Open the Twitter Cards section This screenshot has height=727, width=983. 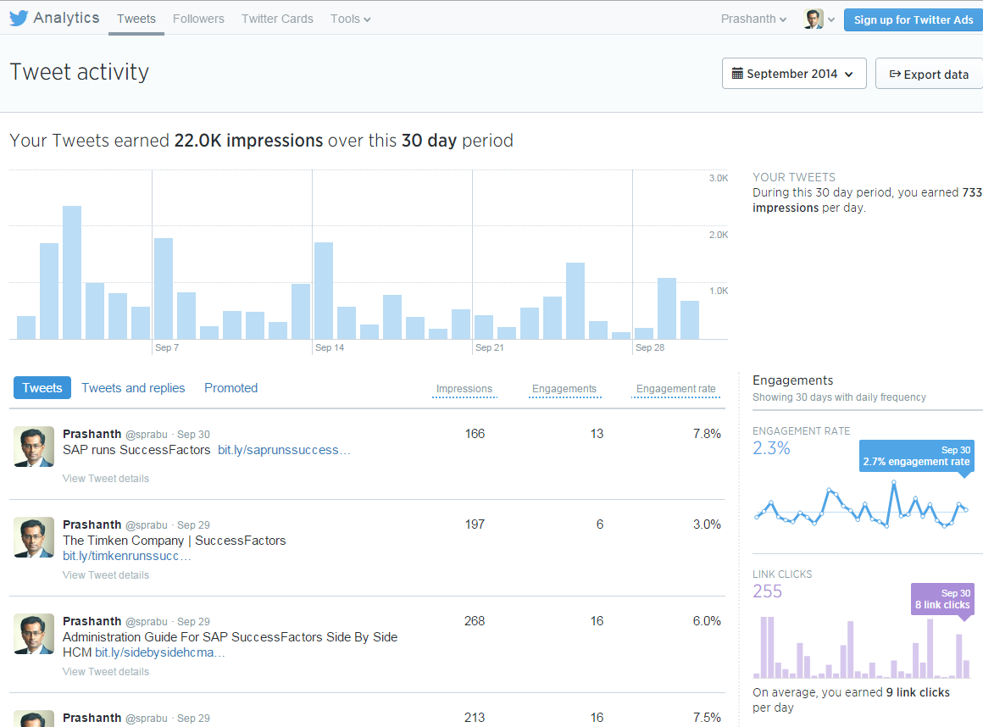tap(277, 19)
